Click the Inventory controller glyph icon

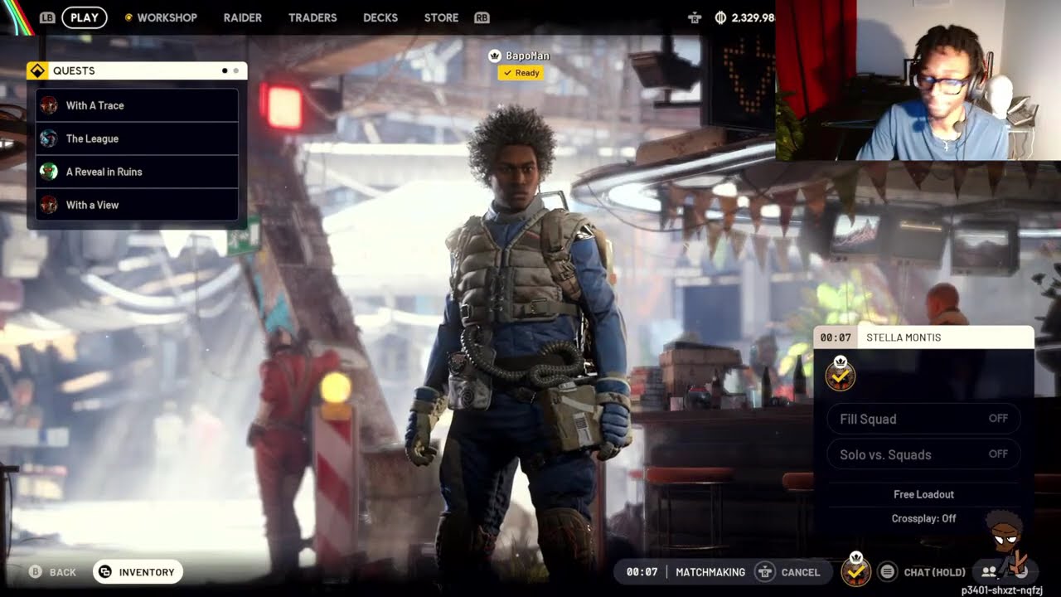click(x=105, y=572)
